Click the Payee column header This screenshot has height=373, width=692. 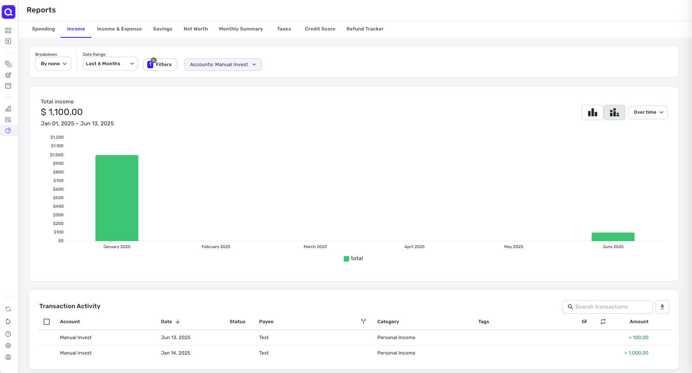tap(266, 321)
